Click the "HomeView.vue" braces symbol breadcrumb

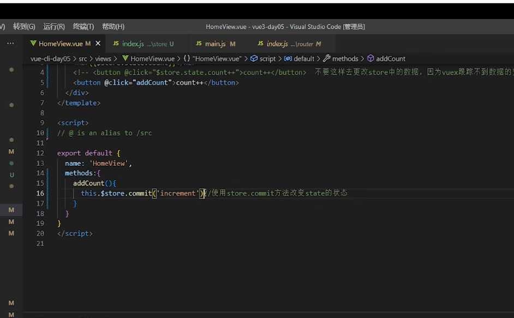(212, 59)
